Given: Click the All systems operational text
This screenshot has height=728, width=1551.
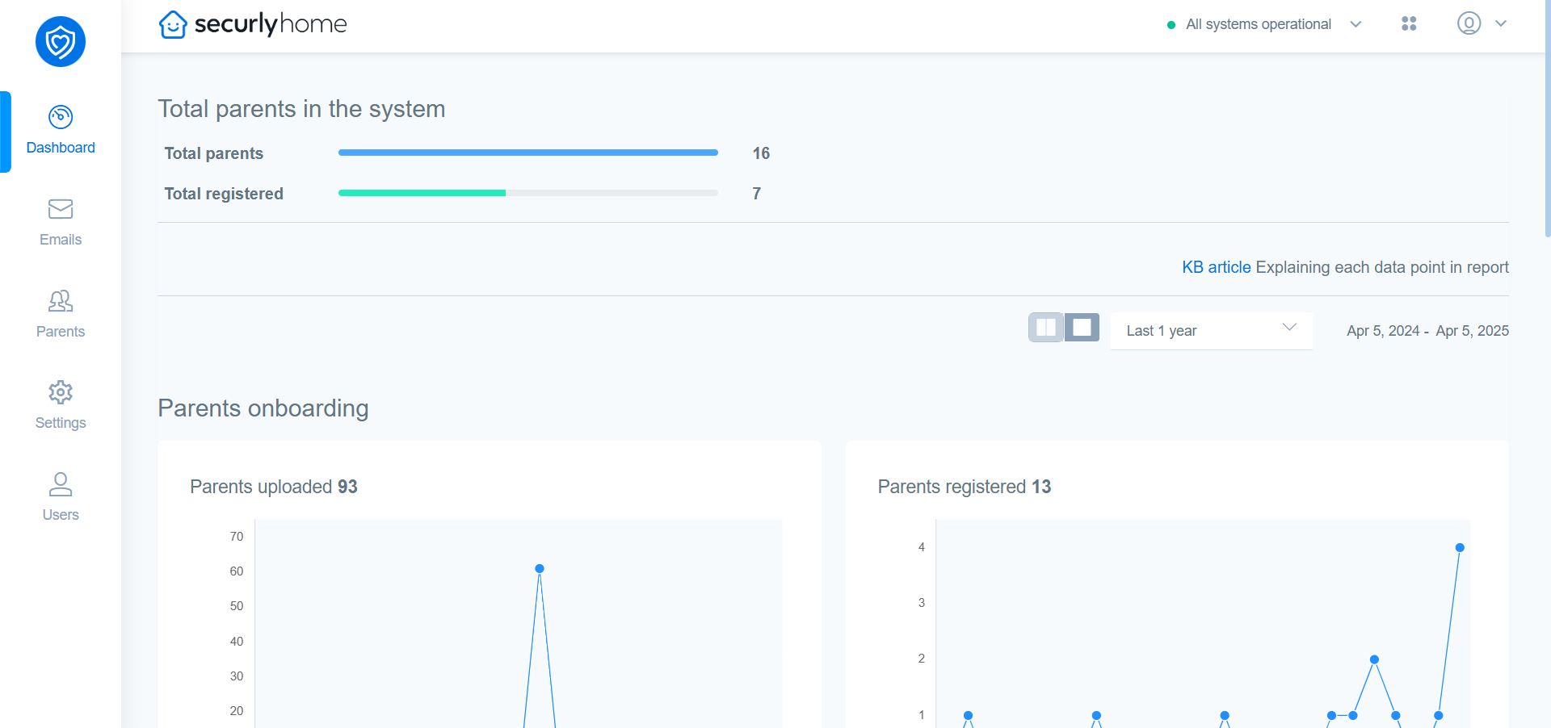Looking at the screenshot, I should click(x=1259, y=24).
